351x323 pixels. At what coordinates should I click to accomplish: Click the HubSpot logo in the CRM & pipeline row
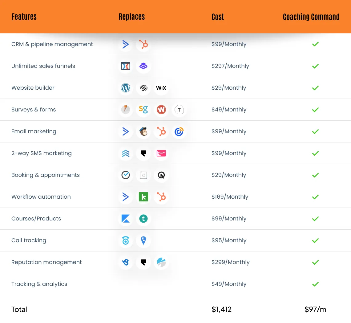[x=143, y=44]
